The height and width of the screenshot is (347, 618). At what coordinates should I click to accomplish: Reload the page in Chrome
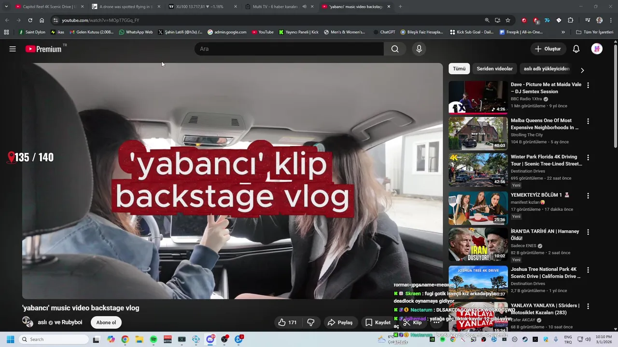point(30,20)
